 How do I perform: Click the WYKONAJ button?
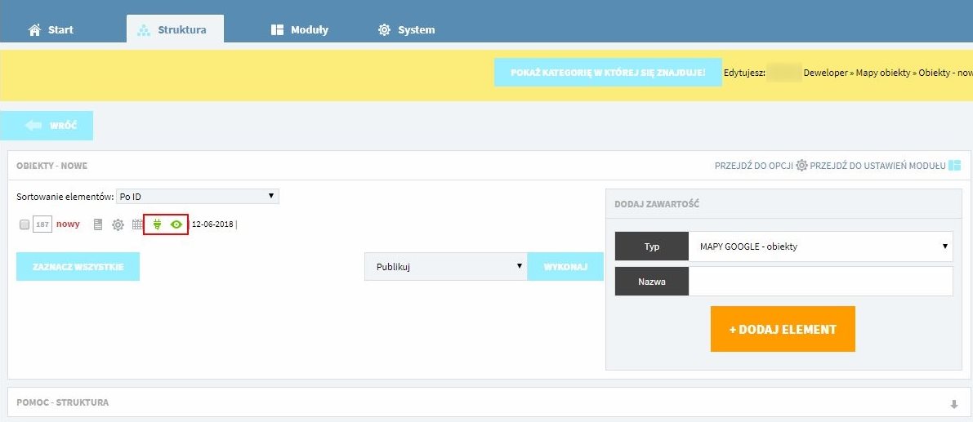click(565, 266)
